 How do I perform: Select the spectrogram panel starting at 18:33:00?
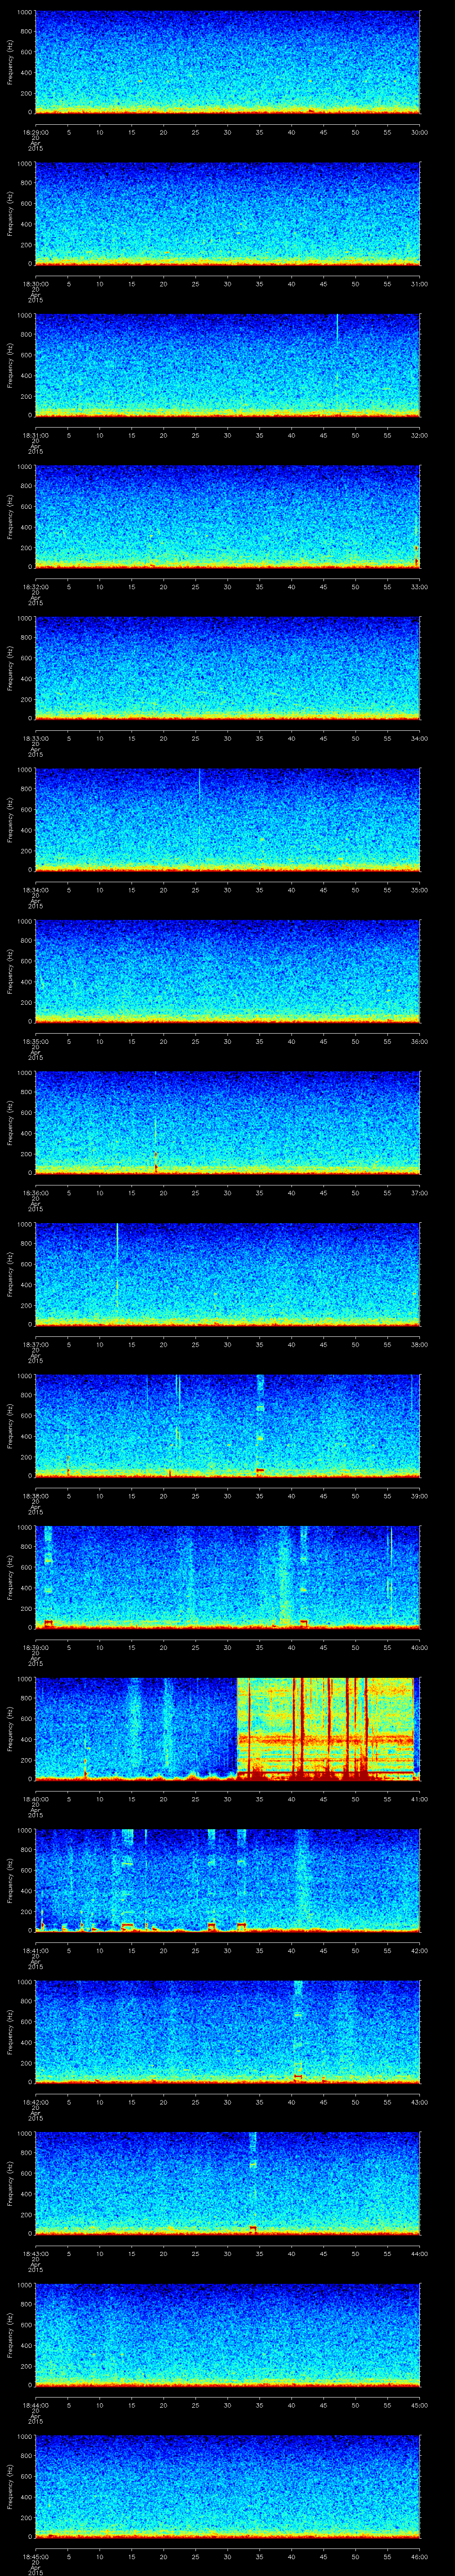pos(227,668)
